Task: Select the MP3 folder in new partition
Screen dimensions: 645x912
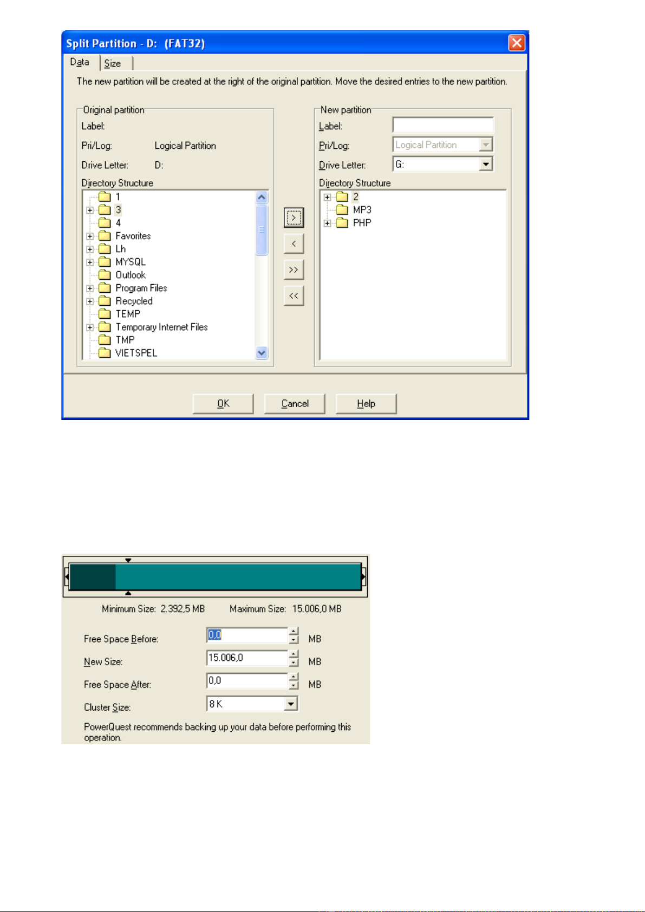Action: click(362, 210)
